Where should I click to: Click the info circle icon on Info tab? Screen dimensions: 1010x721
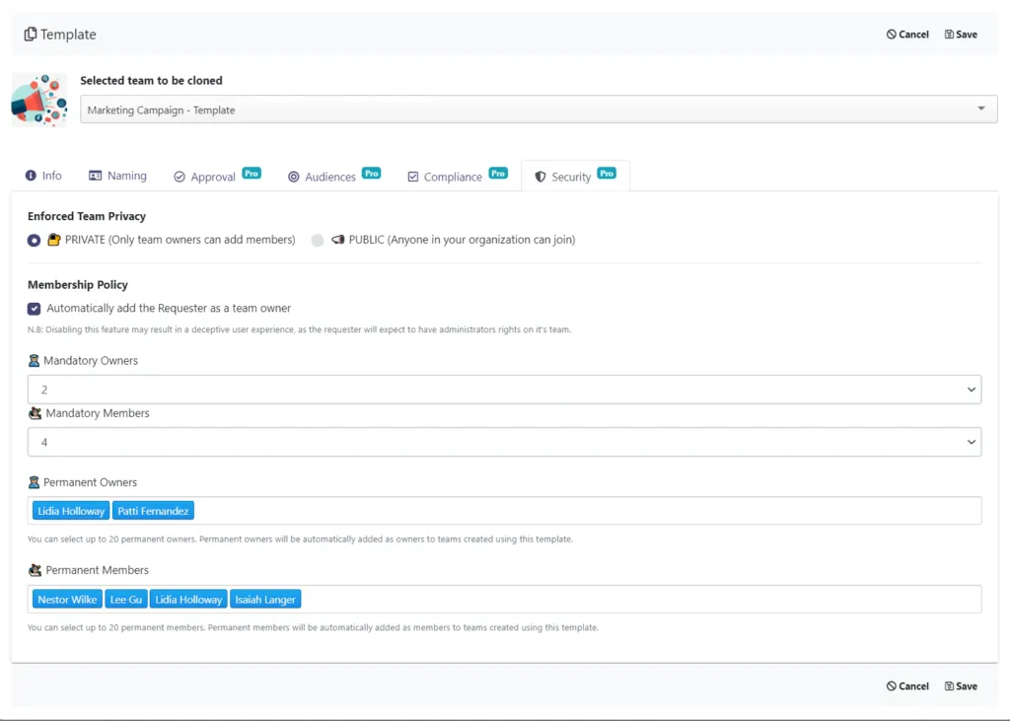[x=31, y=176]
